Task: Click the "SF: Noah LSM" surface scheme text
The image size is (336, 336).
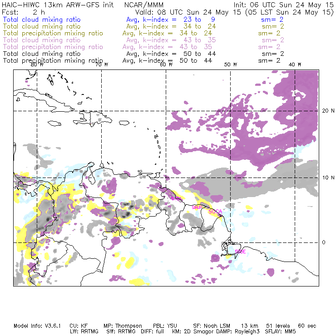Action: pyautogui.click(x=212, y=326)
